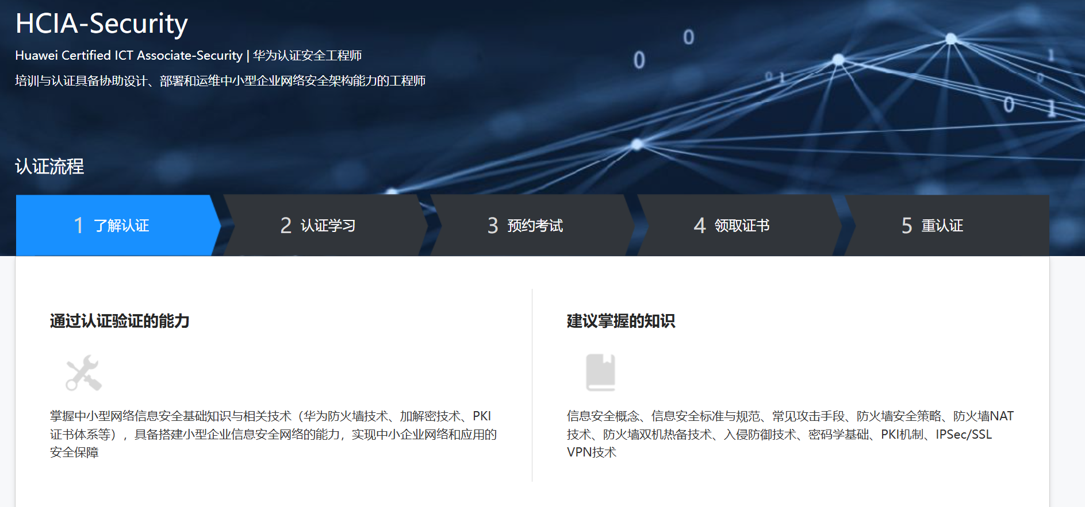Select the 了解认证 step tab
This screenshot has width=1085, height=507.
click(x=118, y=225)
